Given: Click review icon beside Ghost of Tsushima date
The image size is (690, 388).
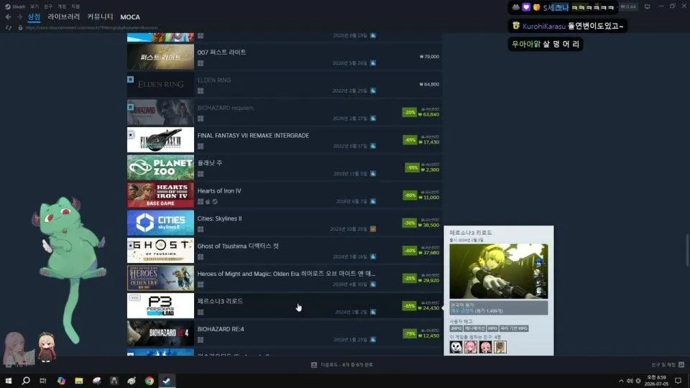Looking at the screenshot, I should 373,257.
